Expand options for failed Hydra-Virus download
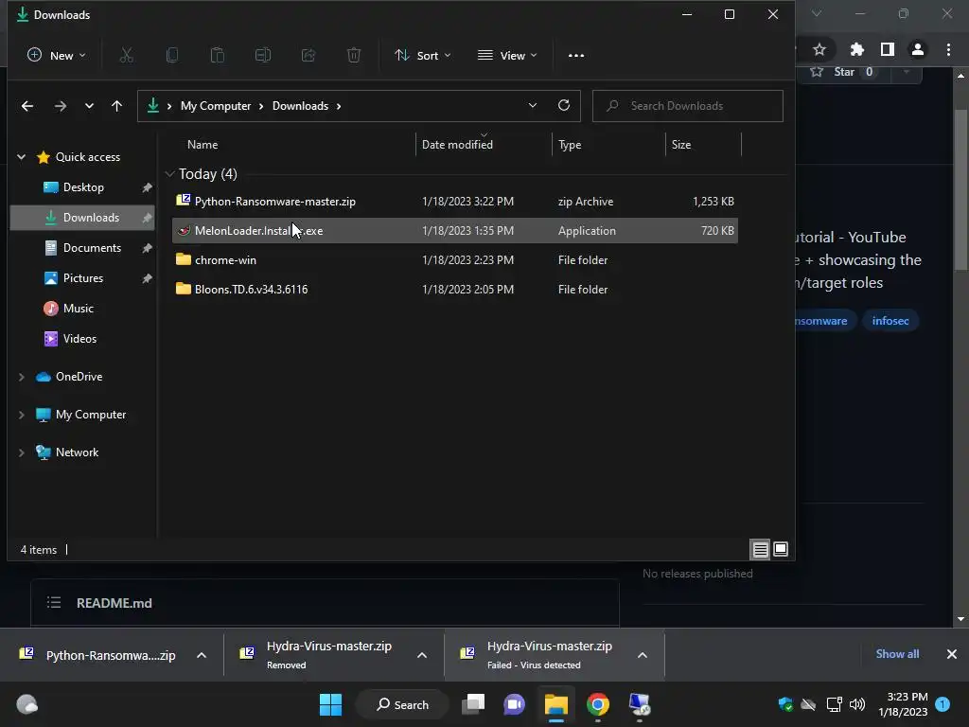The height and width of the screenshot is (727, 969). (x=643, y=655)
